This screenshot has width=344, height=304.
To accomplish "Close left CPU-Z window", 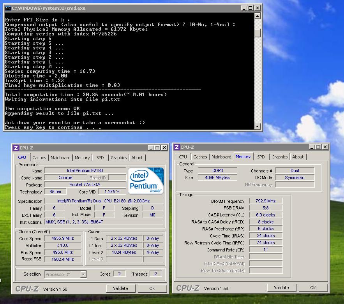I will (x=164, y=148).
